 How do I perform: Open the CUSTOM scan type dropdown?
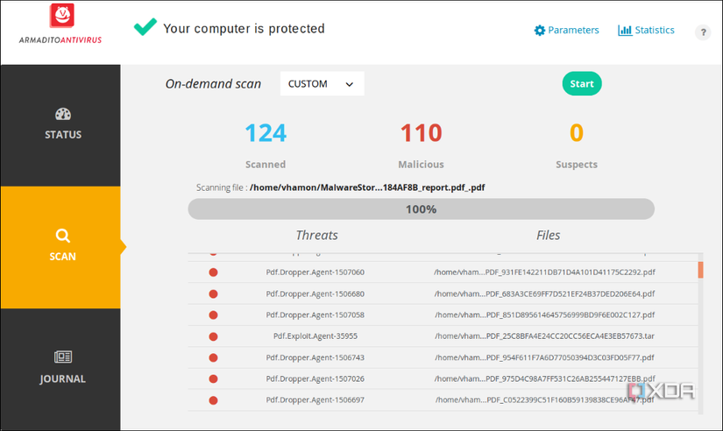click(322, 84)
